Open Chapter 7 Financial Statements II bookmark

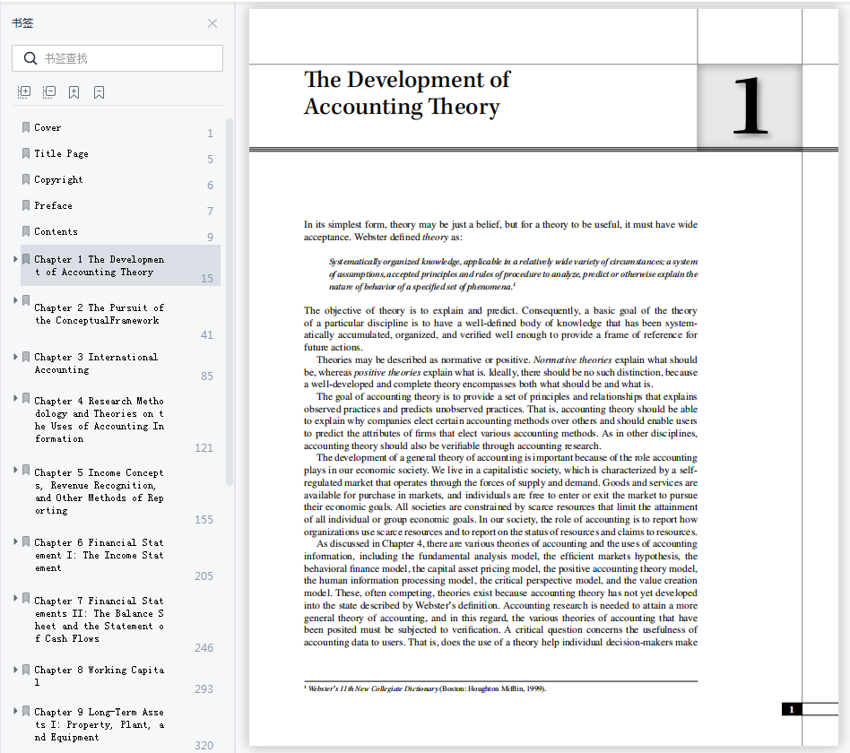tap(100, 619)
